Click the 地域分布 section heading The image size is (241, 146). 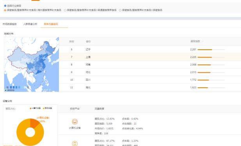[9, 34]
